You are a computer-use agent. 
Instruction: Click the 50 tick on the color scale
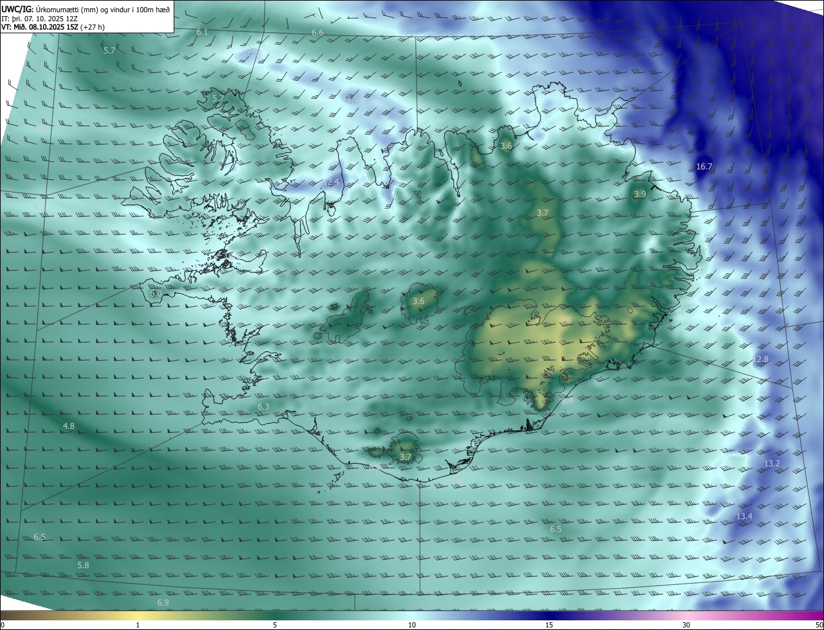[x=819, y=625]
